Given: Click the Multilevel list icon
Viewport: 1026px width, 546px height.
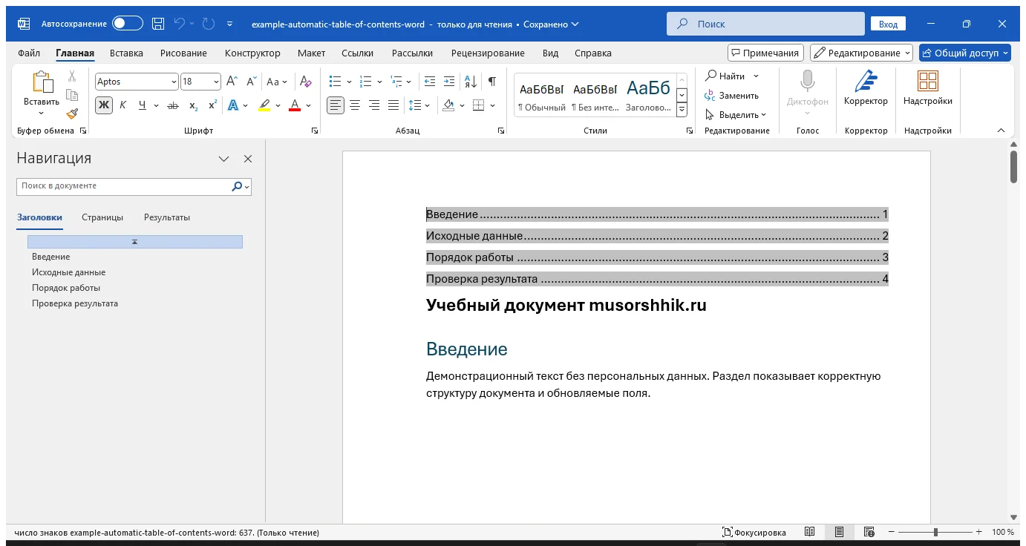Looking at the screenshot, I should tap(396, 82).
